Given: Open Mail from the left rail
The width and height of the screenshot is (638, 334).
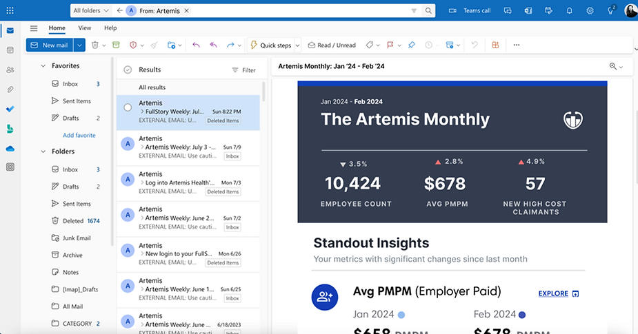Looking at the screenshot, I should click(10, 30).
